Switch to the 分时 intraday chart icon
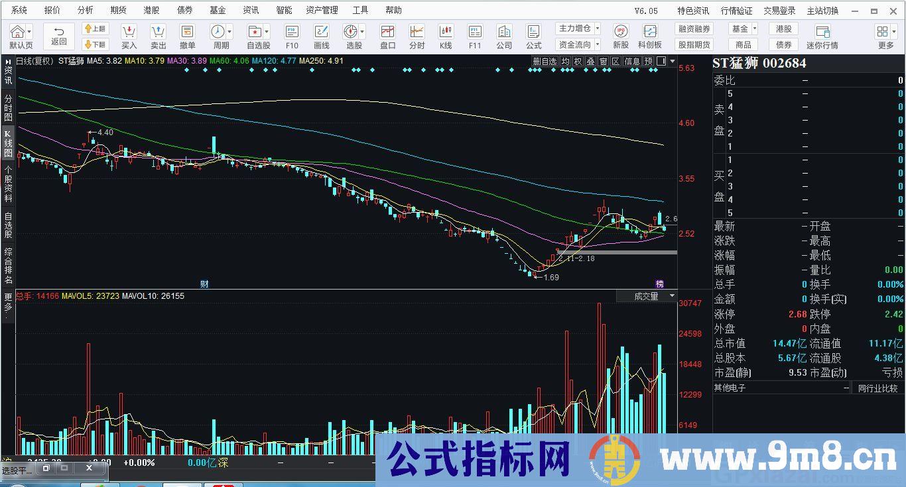 pyautogui.click(x=417, y=32)
